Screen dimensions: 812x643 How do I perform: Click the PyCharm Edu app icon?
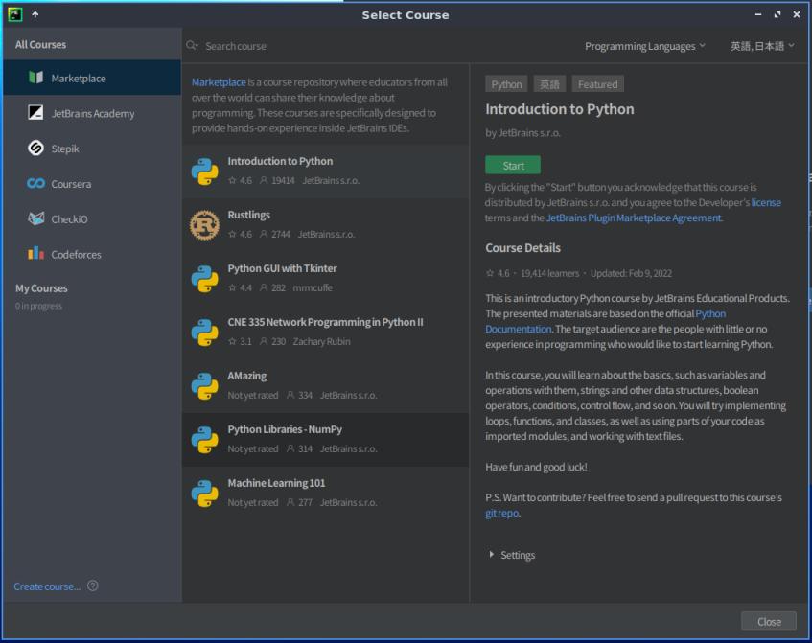(x=15, y=14)
